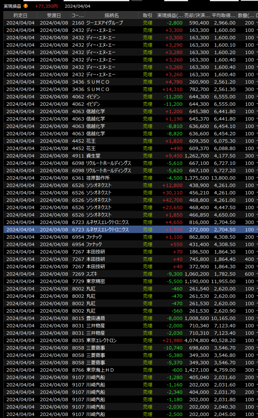Sort by the 約定日 column header

(20, 15)
